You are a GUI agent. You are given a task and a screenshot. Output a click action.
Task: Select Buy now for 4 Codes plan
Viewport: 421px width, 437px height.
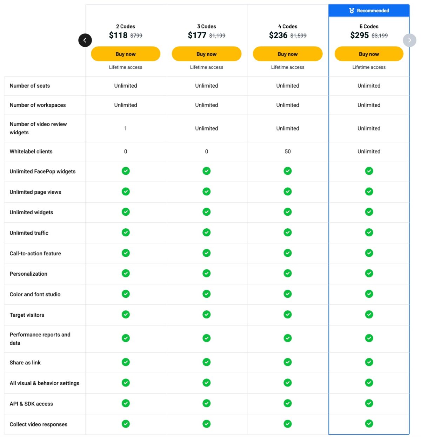[288, 54]
